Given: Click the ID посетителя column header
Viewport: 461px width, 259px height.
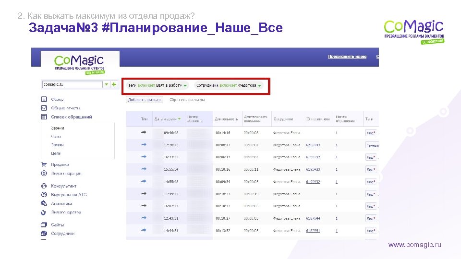Looking at the screenshot, I should 318,119.
